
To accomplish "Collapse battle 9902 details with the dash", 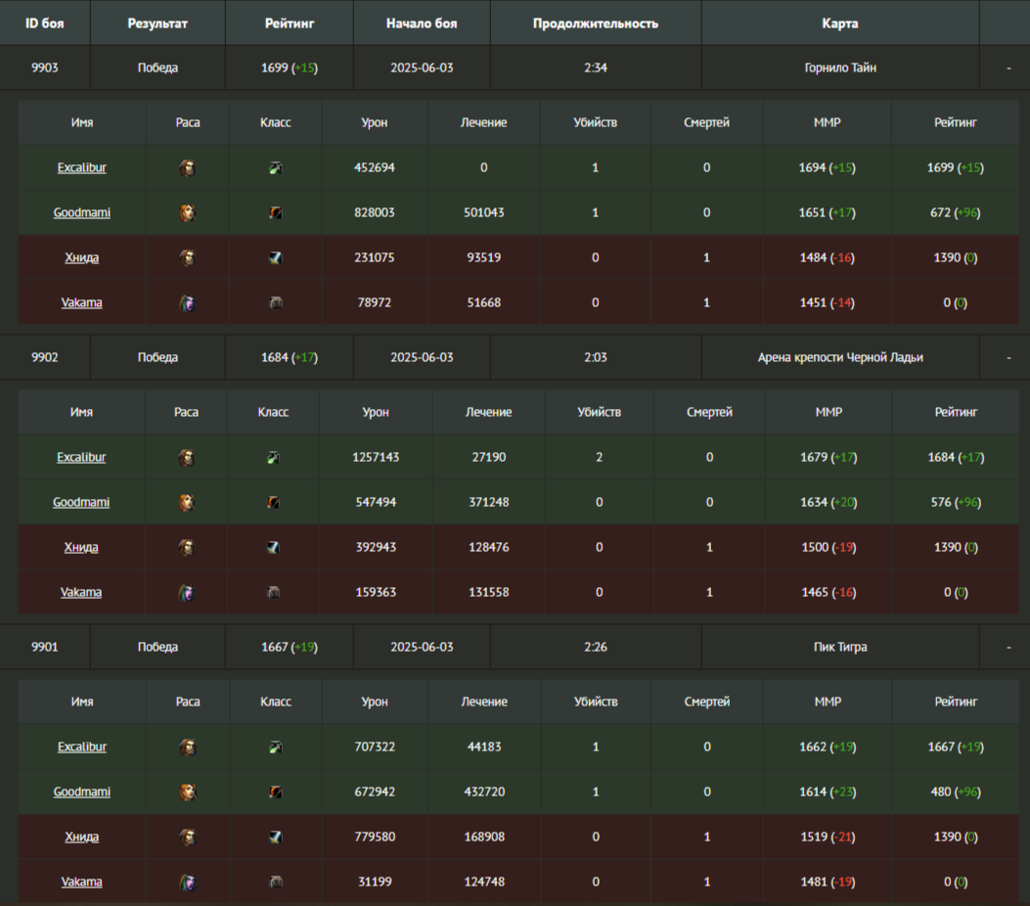I will (1008, 358).
